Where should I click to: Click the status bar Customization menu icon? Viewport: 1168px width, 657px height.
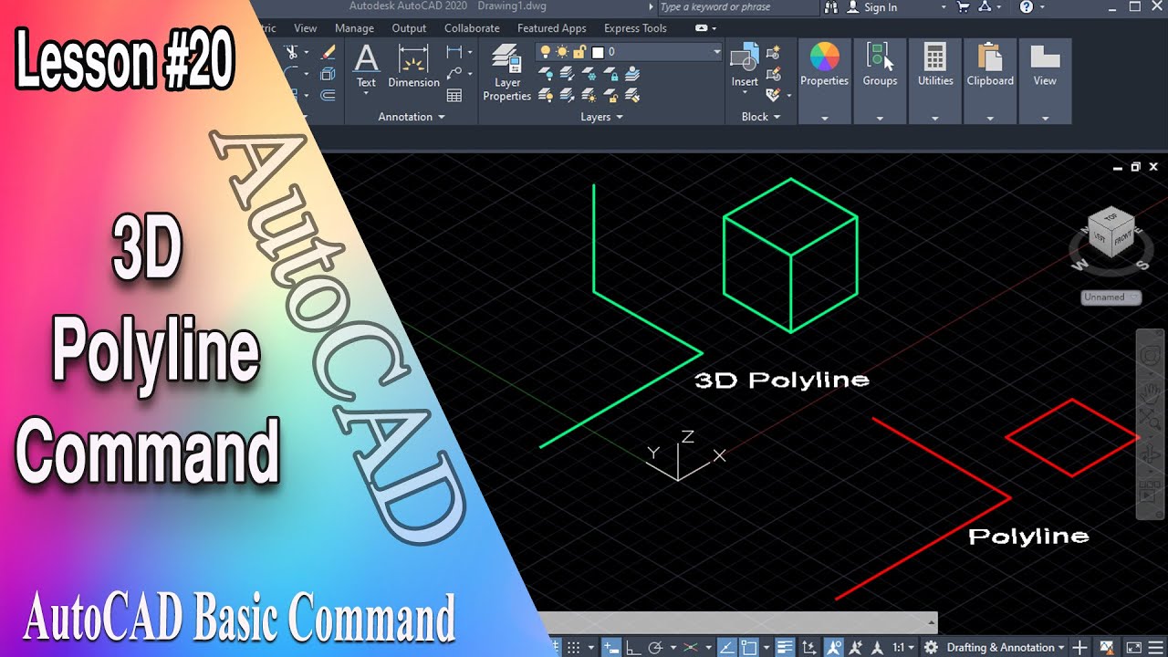coord(1155,648)
